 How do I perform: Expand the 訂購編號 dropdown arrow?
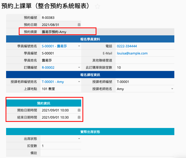(x=79, y=68)
